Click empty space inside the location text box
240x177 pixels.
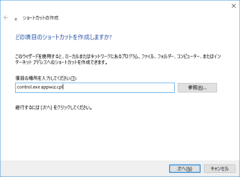(x=119, y=88)
